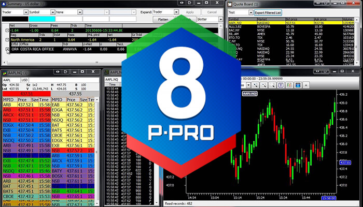Select the zoom in tool in chart toolbar
This screenshot has height=207, width=363.
pyautogui.click(x=255, y=85)
